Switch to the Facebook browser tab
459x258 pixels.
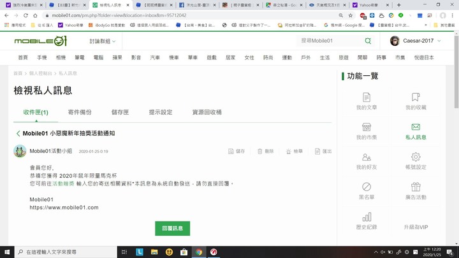[x=198, y=5]
